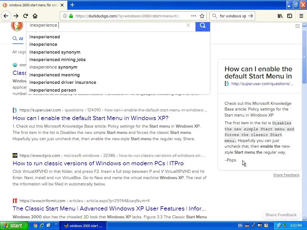
Task: Click the superuser favicon in answer box
Action: [227, 84]
